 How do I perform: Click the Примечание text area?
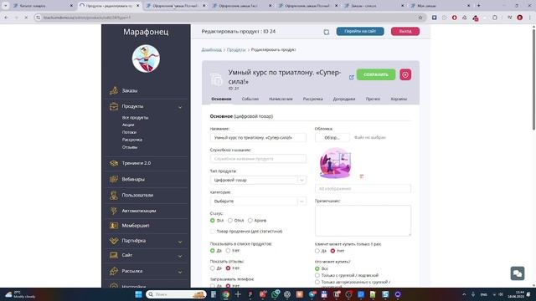pyautogui.click(x=363, y=221)
